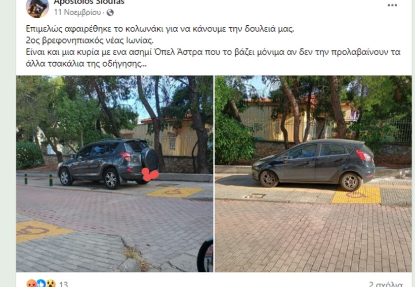
Task: Open the Apostolos Sioutas profile name link
Action: click(x=89, y=3)
